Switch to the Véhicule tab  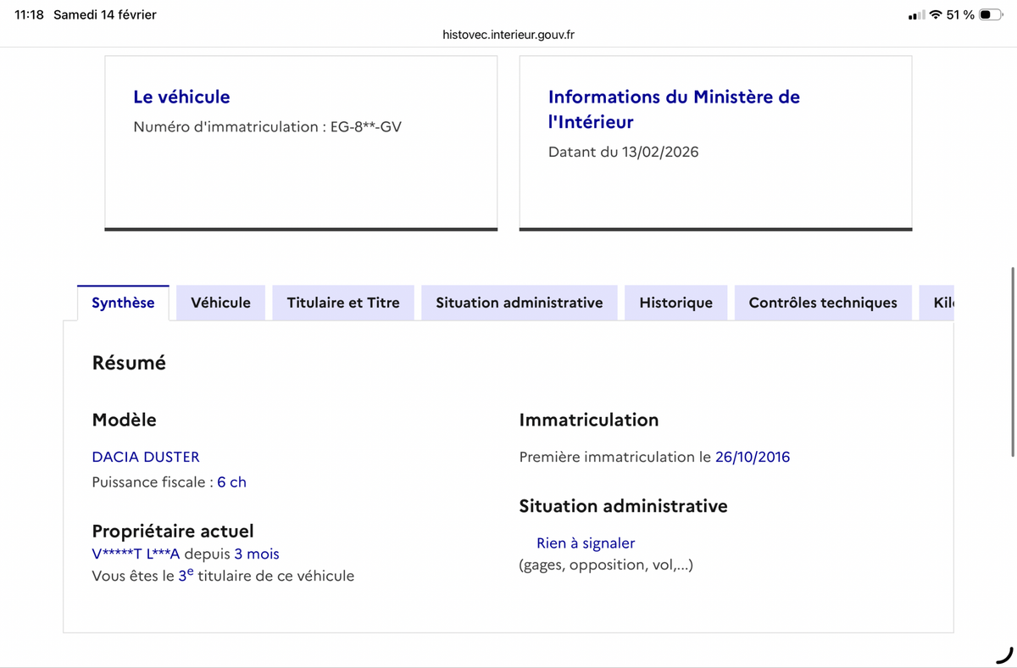(220, 303)
